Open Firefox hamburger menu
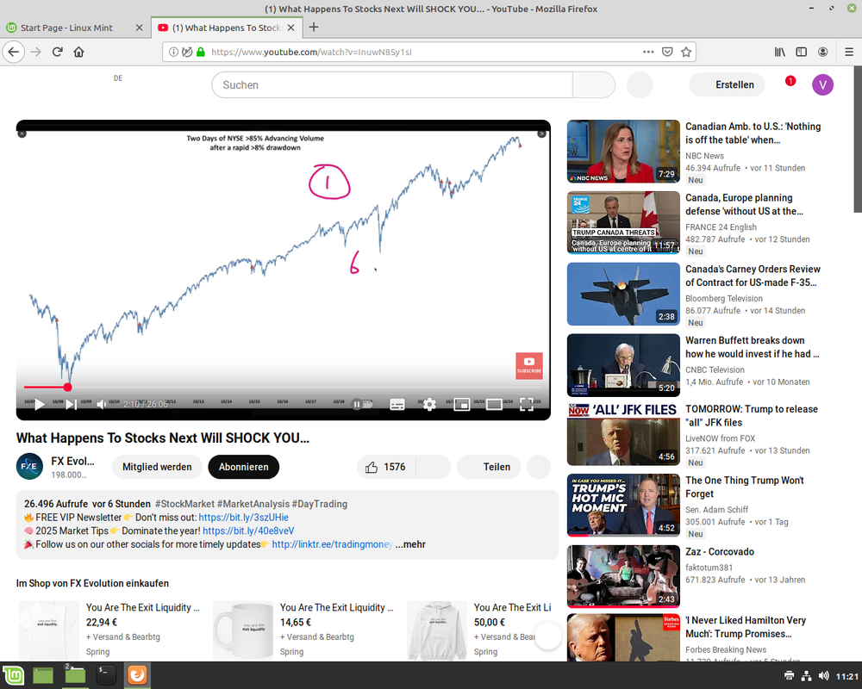 849,53
